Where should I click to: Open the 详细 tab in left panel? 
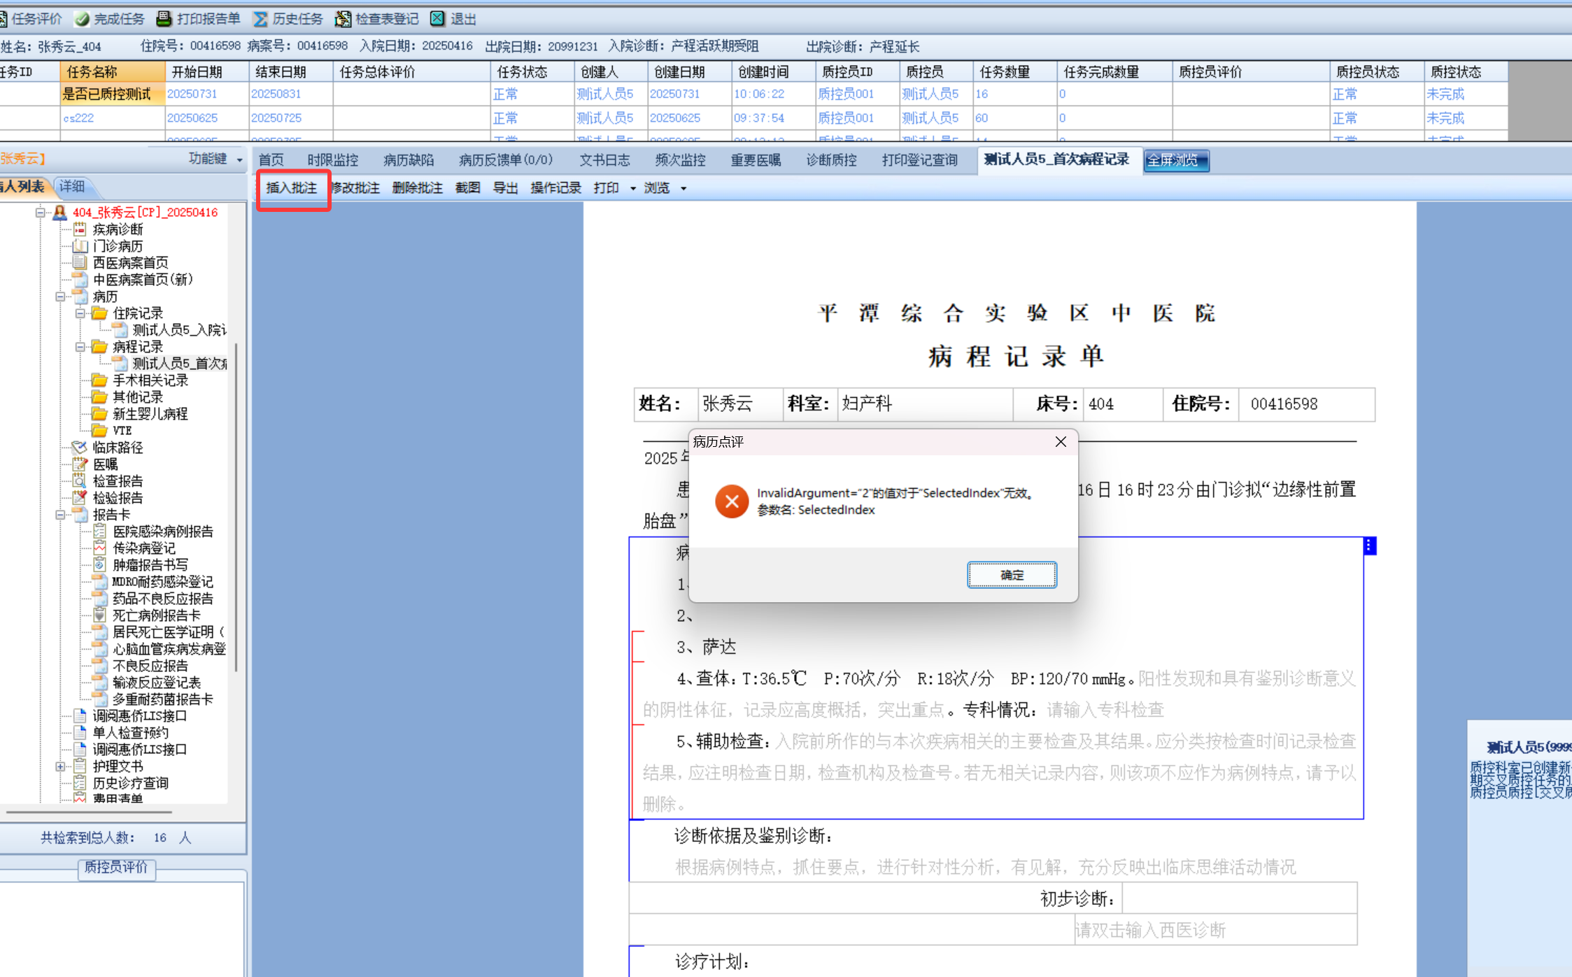72,186
